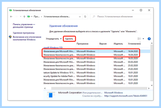Open the 'Удаление программы' link
The image size is (161, 108).
[24, 33]
